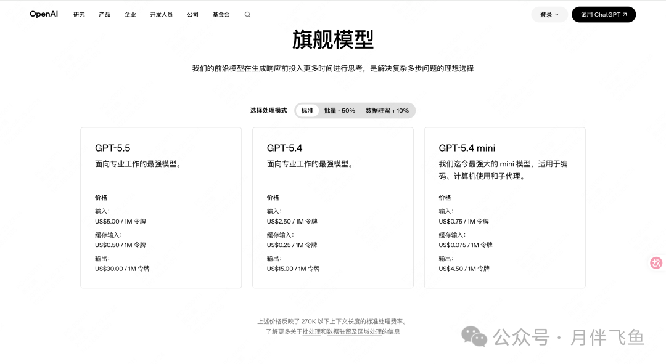Click the US$5.00 / 1M input price
The image size is (666, 364).
point(120,222)
